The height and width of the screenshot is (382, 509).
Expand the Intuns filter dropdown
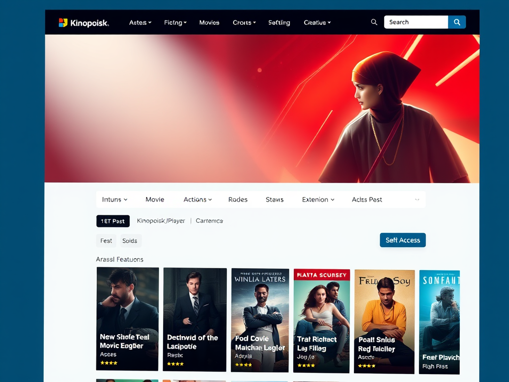115,199
